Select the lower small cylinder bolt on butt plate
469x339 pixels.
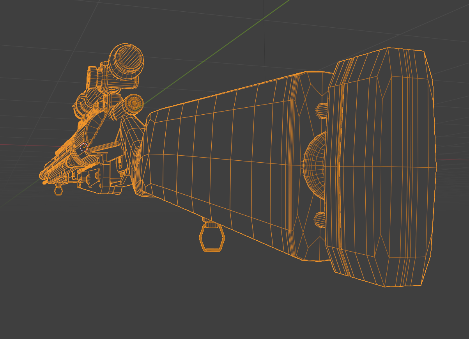320,220
